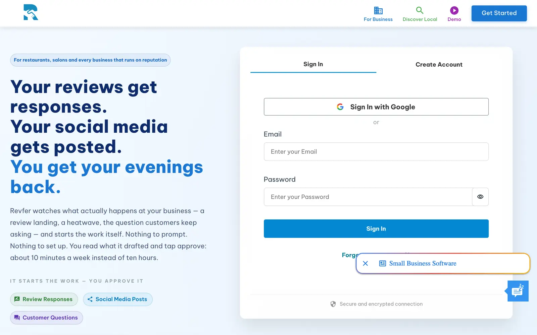Toggle password visibility with the eye icon
The width and height of the screenshot is (537, 335).
click(480, 197)
